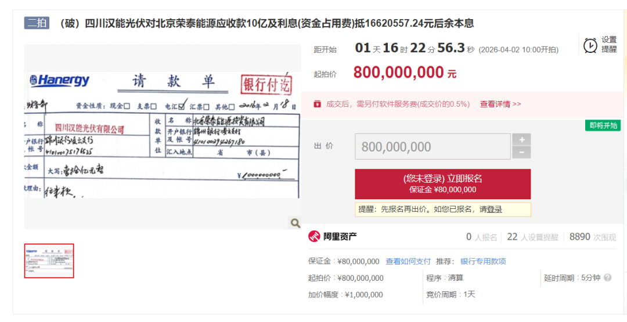
Task: Click the 8890 次围观 view counter
Action: (x=592, y=237)
